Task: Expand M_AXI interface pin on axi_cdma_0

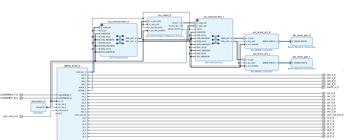Action: pos(180,23)
